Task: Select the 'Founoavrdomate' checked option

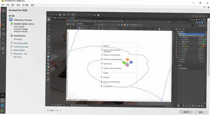Action: 19,47
